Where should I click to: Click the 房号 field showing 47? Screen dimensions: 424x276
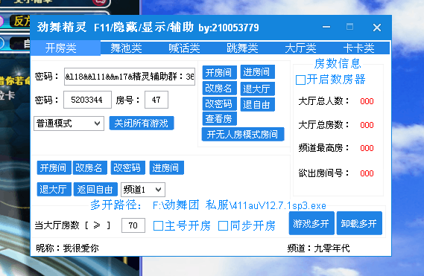click(156, 100)
